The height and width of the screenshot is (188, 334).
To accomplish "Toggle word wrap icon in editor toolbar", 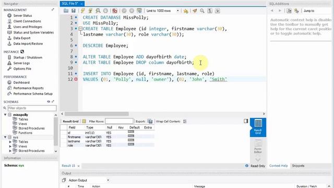I will [218, 10].
